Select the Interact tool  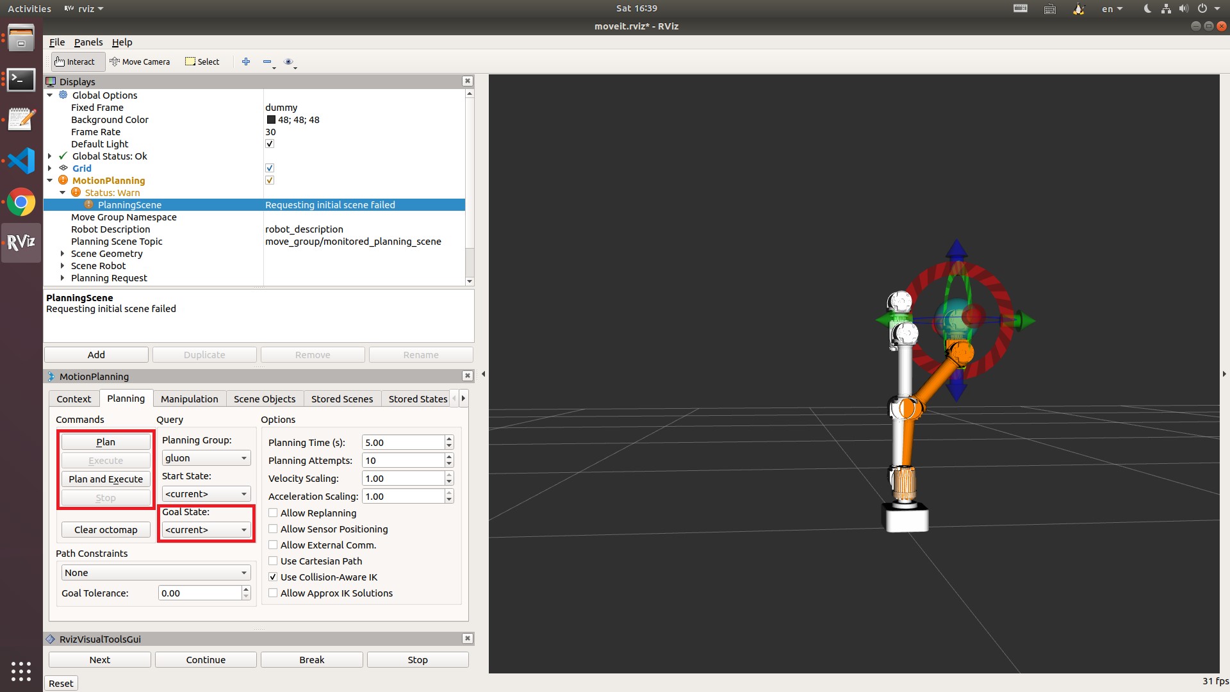(x=75, y=62)
